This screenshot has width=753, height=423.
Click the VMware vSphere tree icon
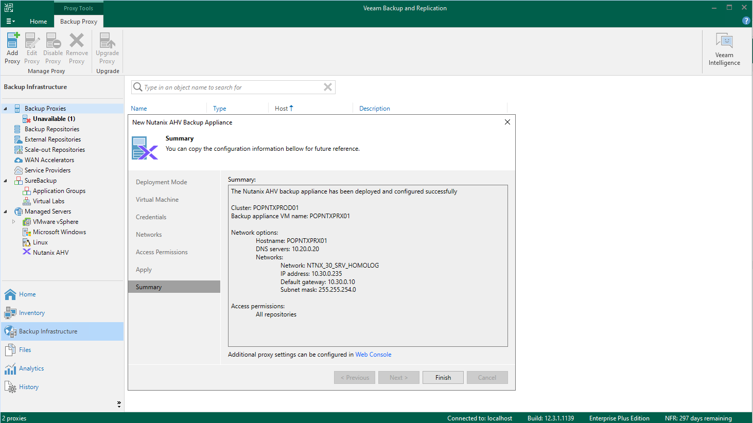click(x=27, y=222)
